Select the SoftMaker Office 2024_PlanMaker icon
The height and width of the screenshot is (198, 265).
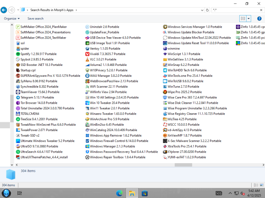tap(18, 27)
